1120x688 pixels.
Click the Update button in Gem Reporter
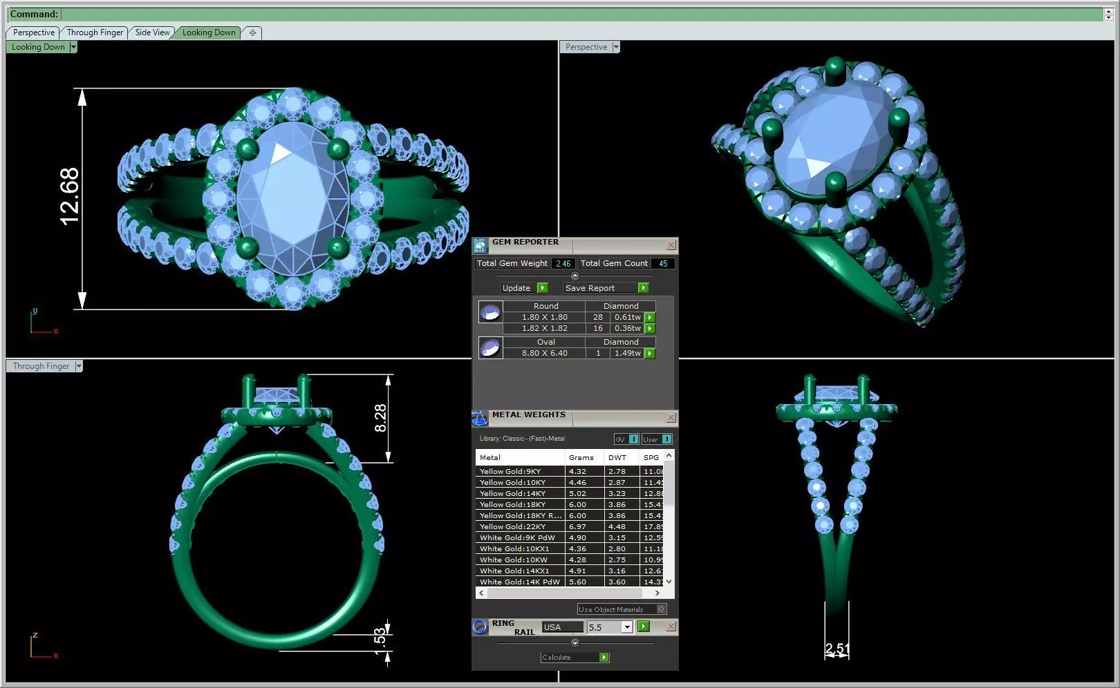(516, 288)
